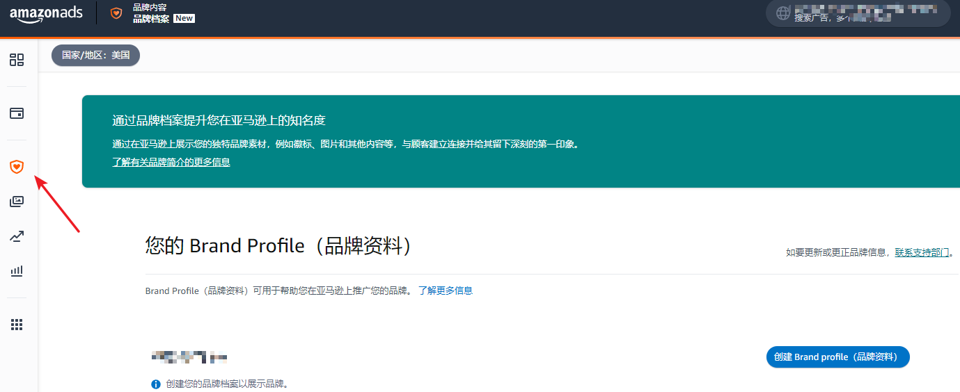
Task: Click banner heading 通过品牌档案提升您在亚马逊上的知名度
Action: point(219,120)
